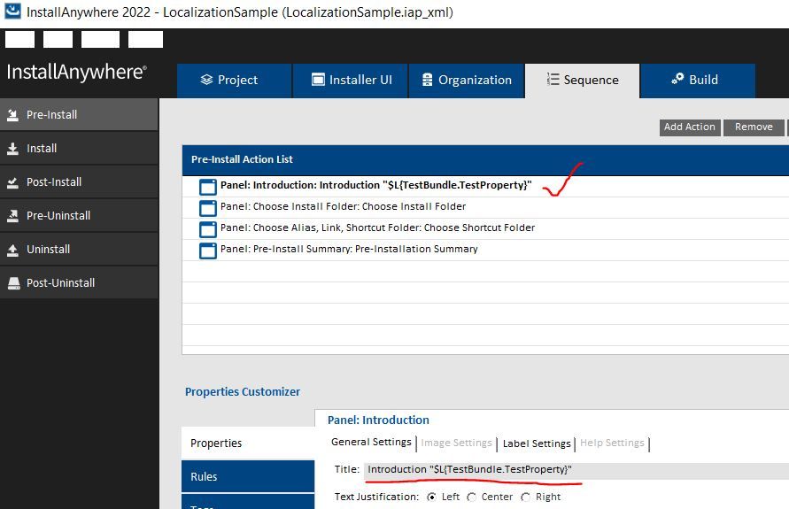Click the Organization tab icon
This screenshot has height=509, width=789.
click(427, 80)
